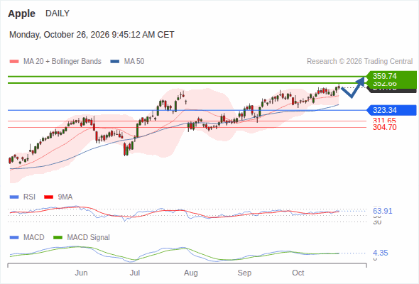
Task: Click the MA 20 + Bollinger Bands legend label
Action: (x=62, y=62)
